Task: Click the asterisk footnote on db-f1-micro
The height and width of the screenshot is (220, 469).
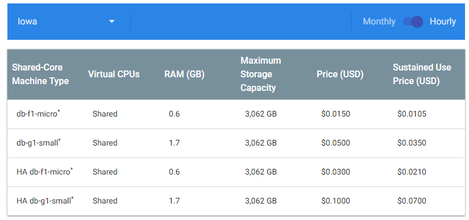Action: coord(59,111)
